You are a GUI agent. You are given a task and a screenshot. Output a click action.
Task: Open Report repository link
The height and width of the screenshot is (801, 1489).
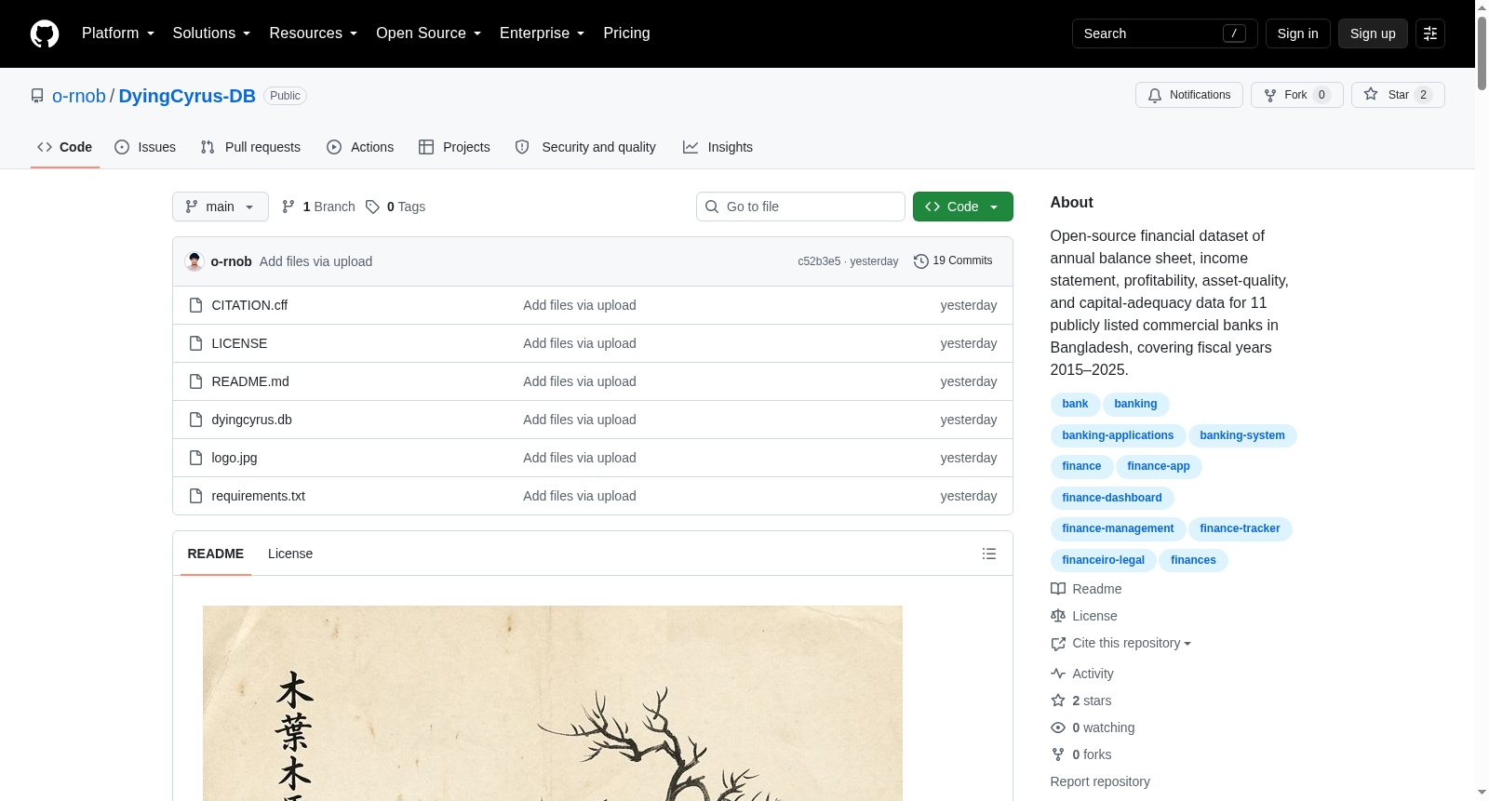point(1100,781)
